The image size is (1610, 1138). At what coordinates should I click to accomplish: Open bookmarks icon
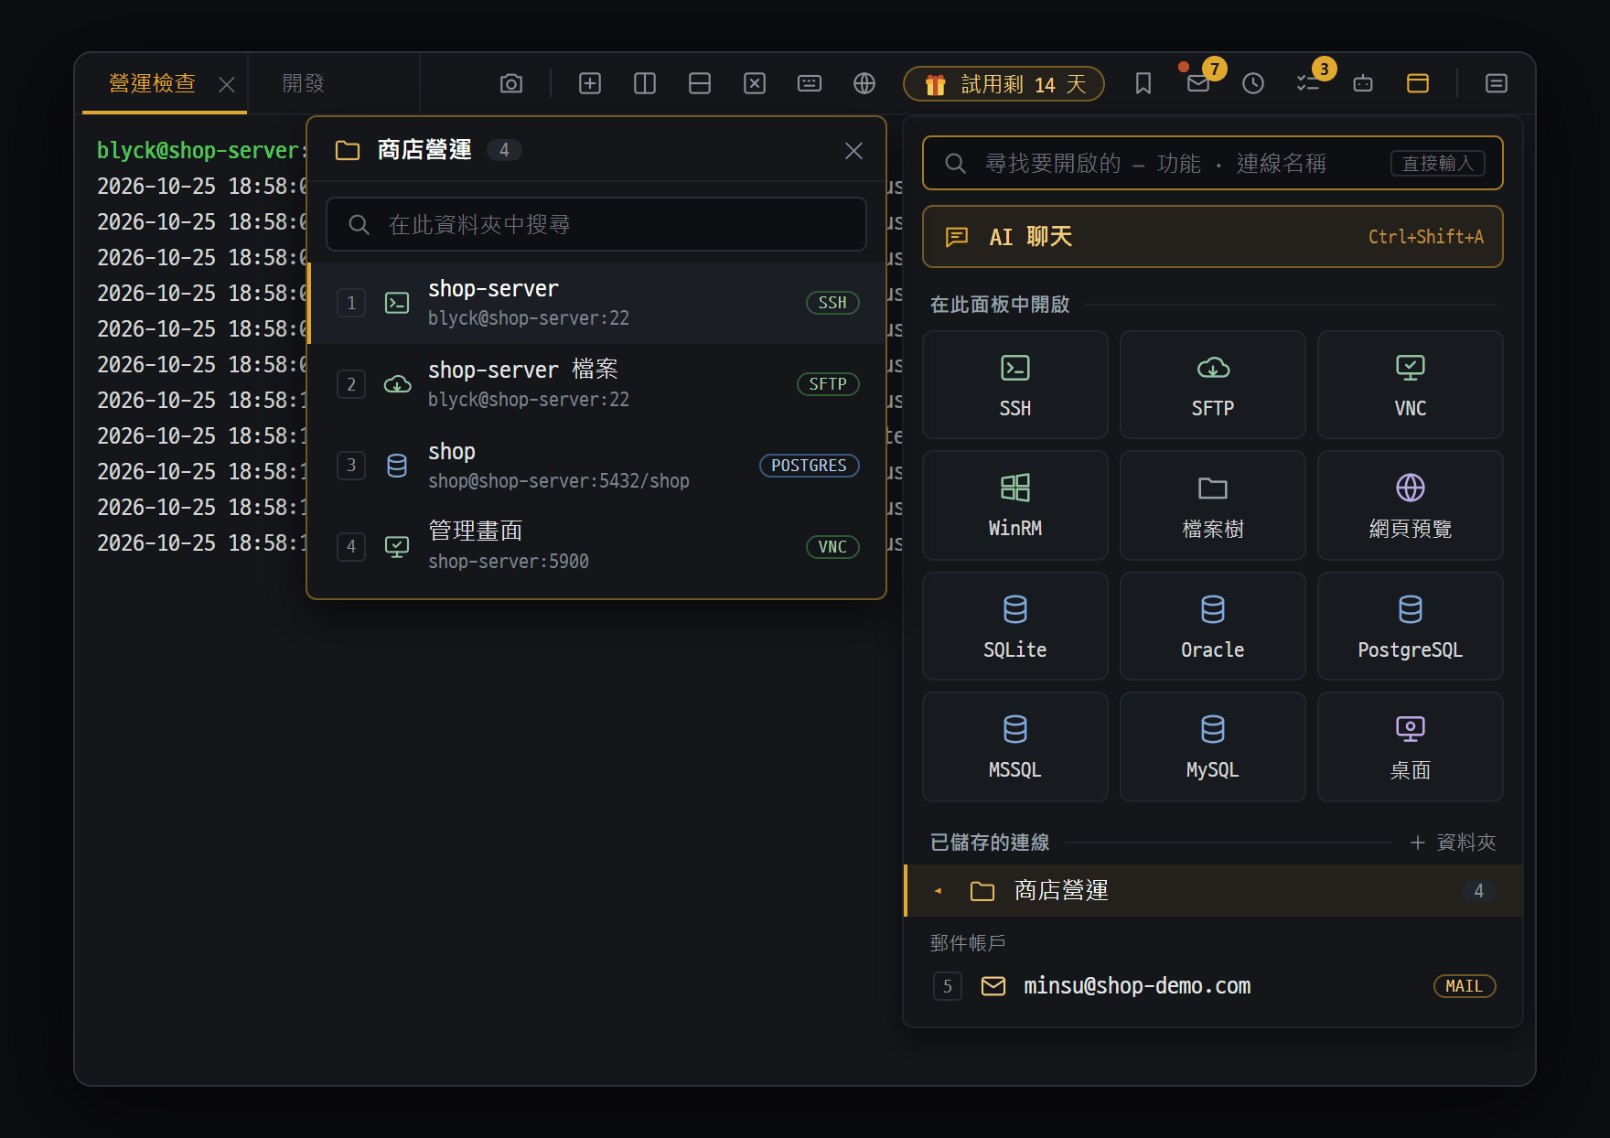pyautogui.click(x=1143, y=84)
